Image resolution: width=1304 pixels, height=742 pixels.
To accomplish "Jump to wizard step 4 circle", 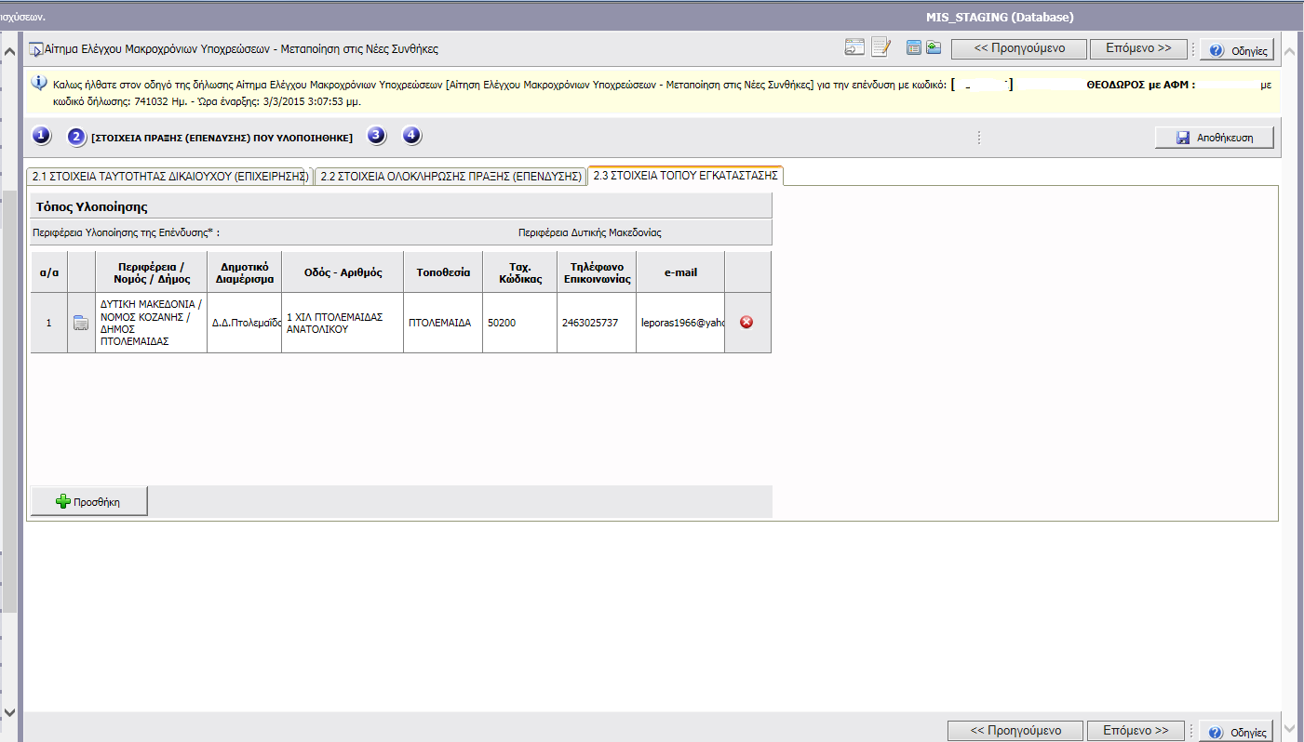I will pos(411,136).
